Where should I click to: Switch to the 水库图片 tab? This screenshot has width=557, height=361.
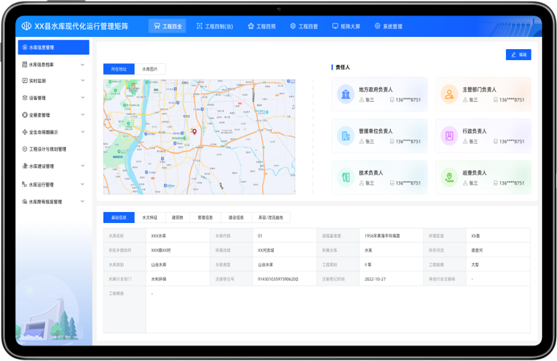pyautogui.click(x=150, y=69)
